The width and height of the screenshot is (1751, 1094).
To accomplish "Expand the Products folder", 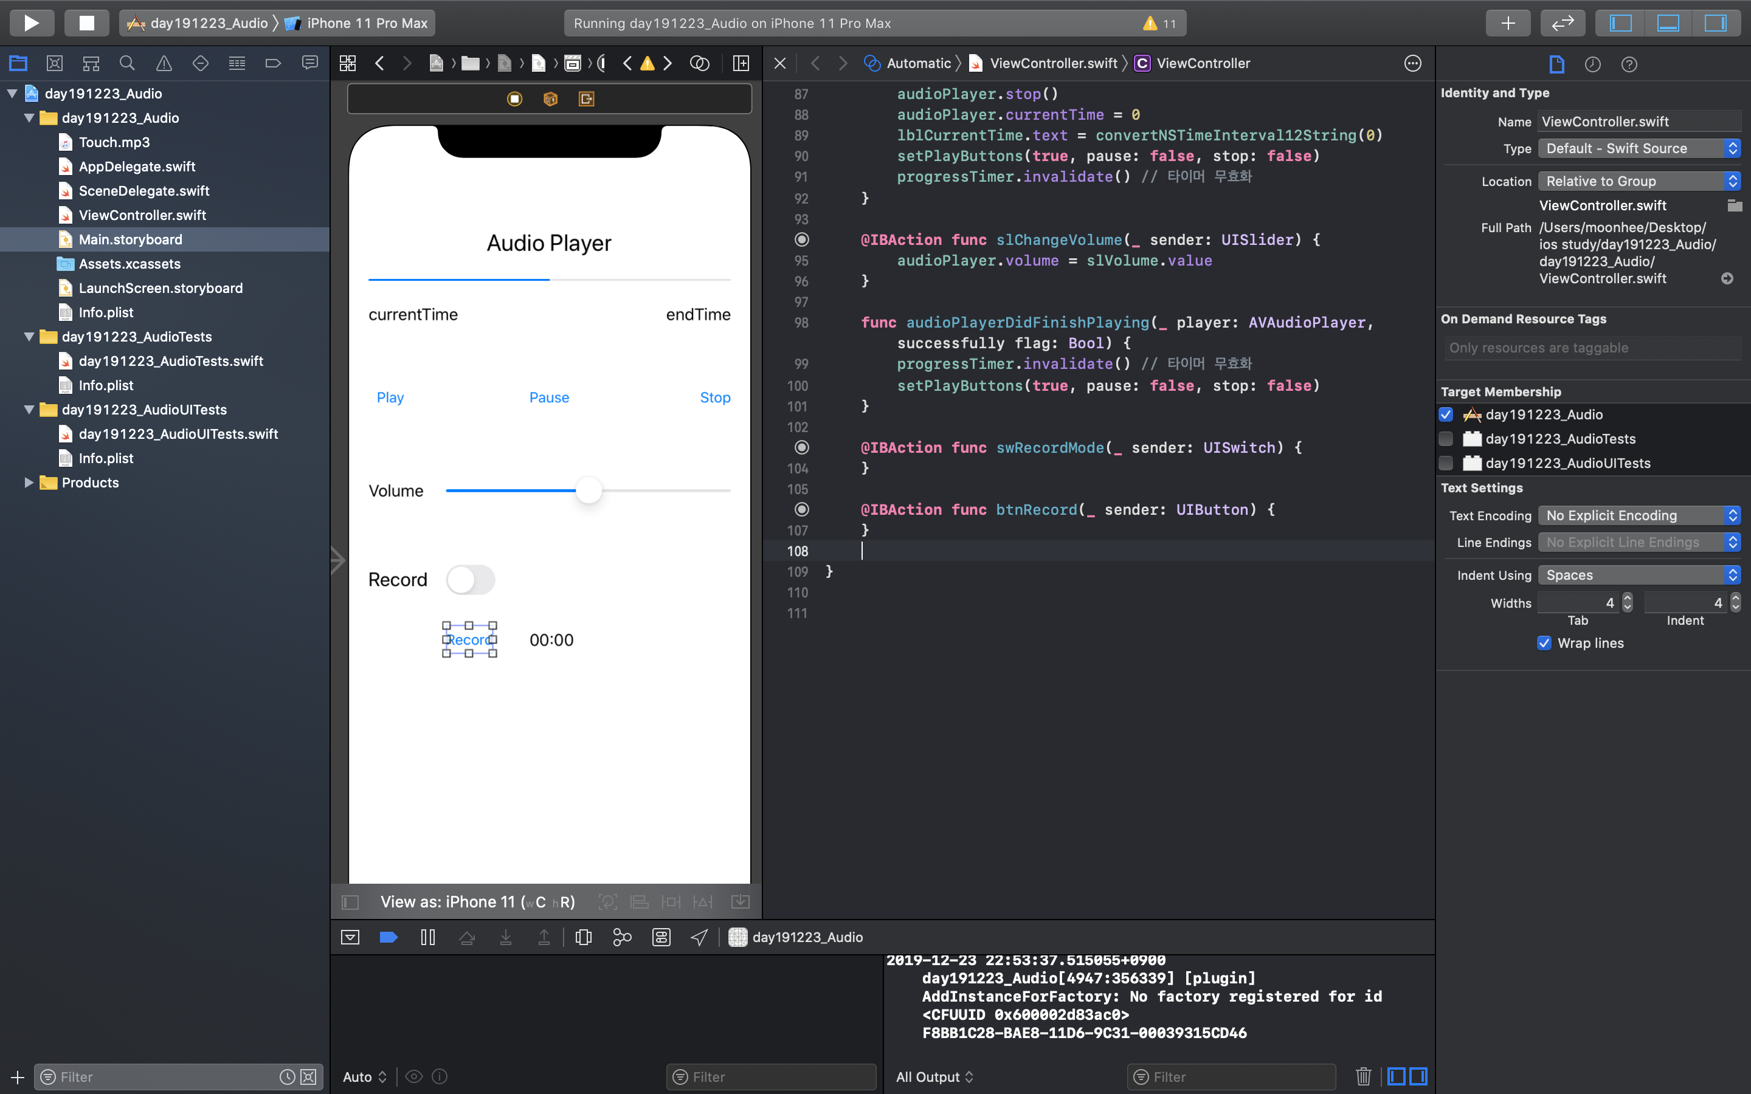I will click(x=29, y=483).
